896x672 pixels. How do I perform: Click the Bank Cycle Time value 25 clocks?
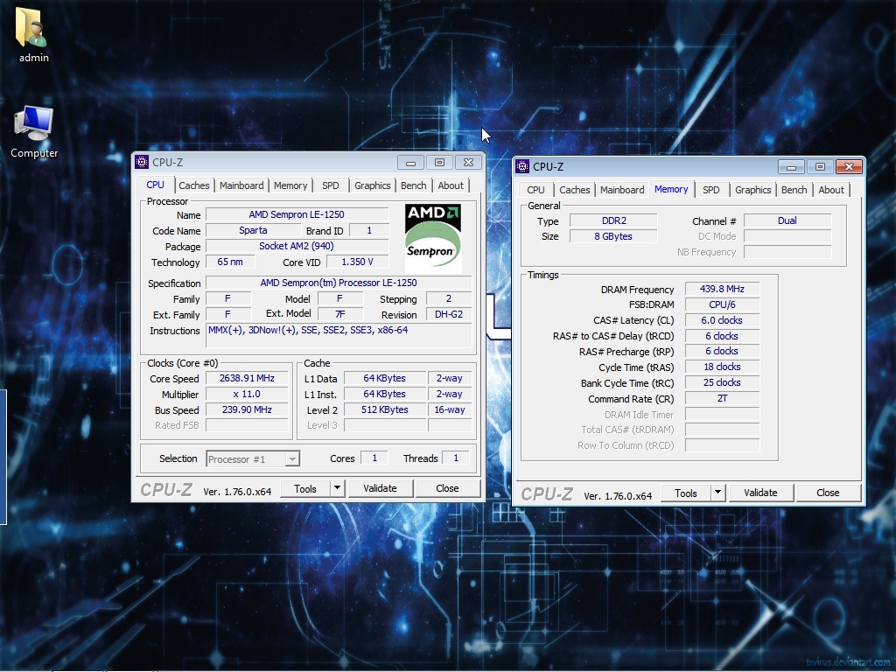tap(722, 382)
